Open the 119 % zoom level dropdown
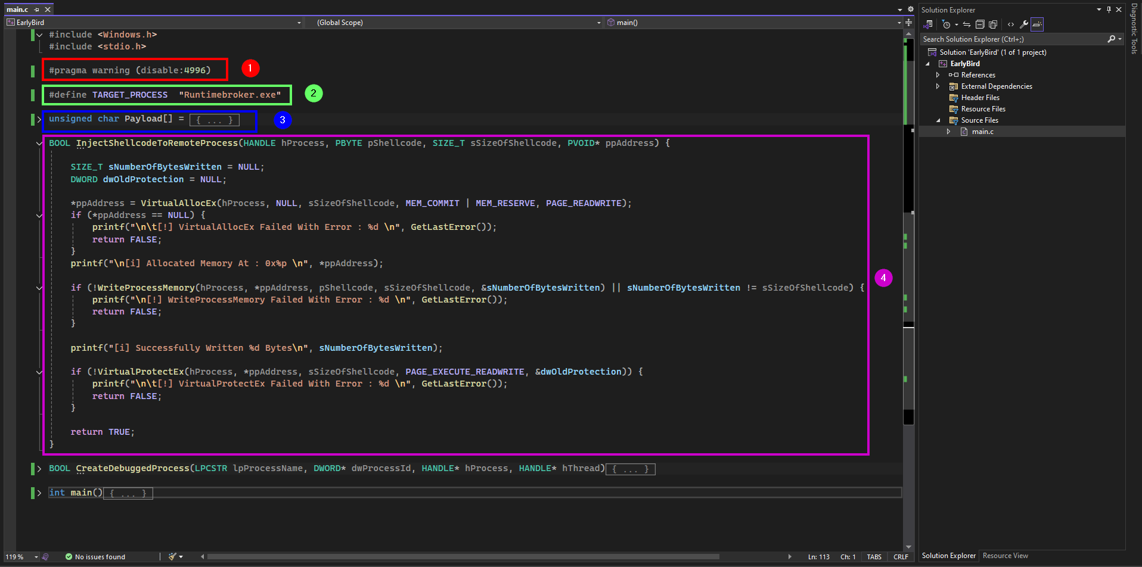 (x=36, y=557)
